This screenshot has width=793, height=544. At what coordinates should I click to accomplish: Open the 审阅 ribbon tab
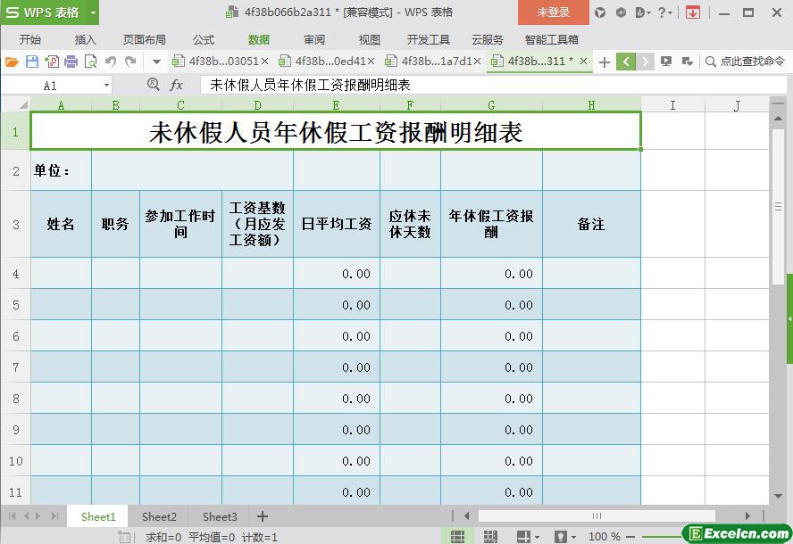[x=314, y=39]
